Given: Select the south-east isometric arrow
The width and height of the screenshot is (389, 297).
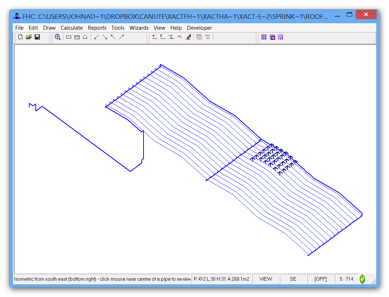Looking at the screenshot, I should pos(105,37).
